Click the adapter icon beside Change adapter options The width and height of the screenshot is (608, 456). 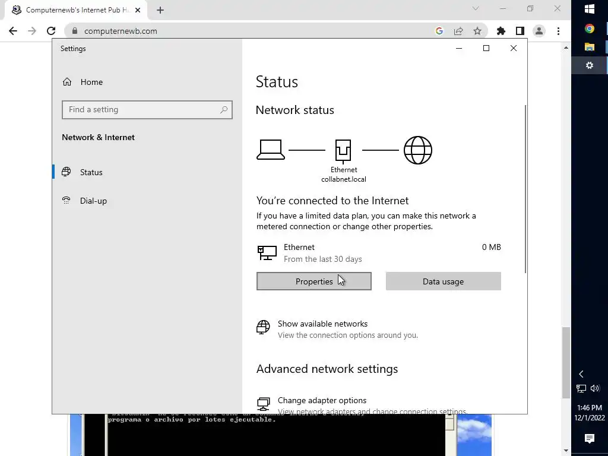click(263, 404)
